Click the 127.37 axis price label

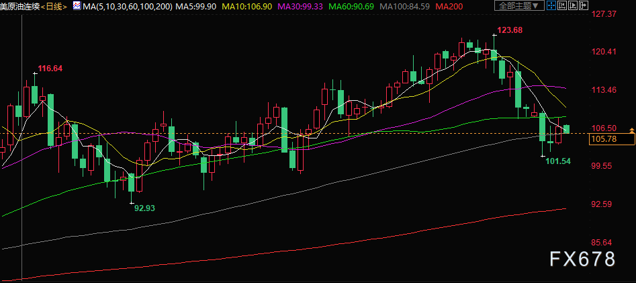[x=604, y=14]
